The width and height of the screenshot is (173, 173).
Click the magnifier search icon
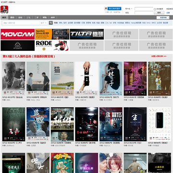tap(51, 23)
